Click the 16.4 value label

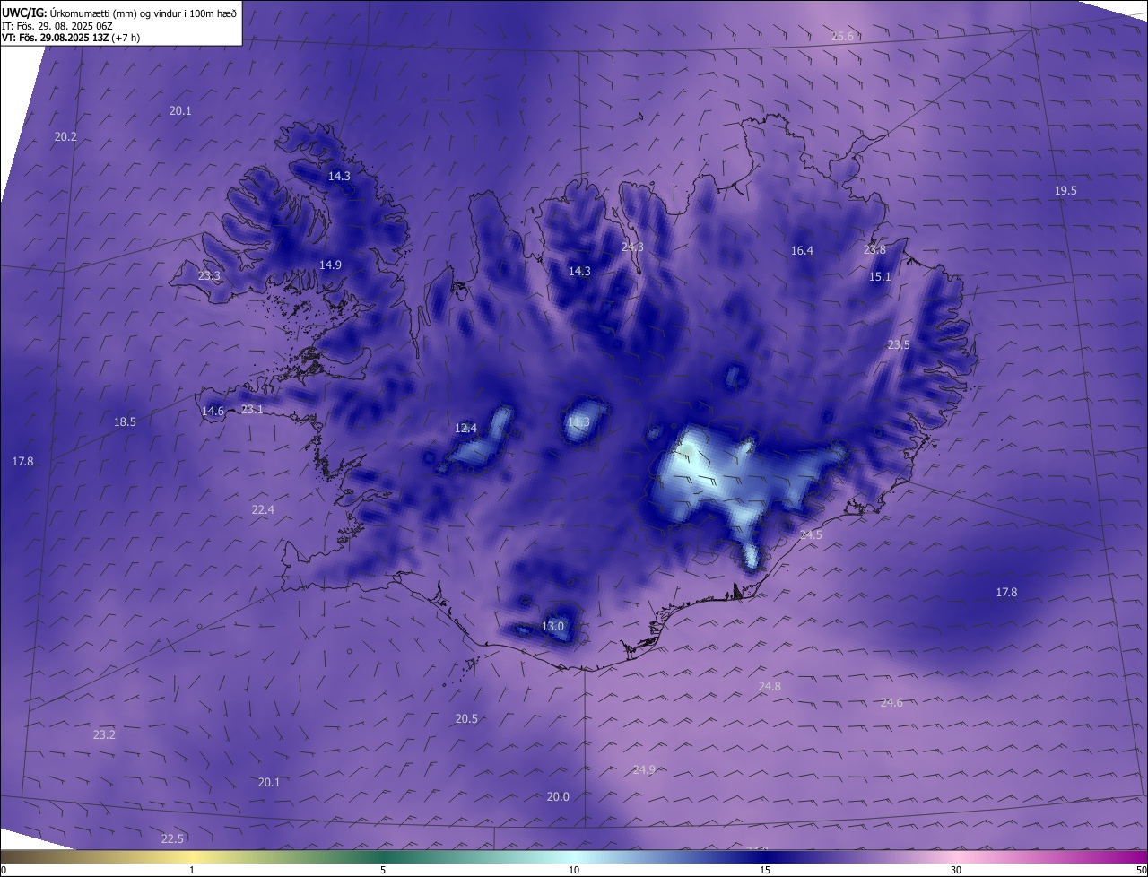(802, 250)
